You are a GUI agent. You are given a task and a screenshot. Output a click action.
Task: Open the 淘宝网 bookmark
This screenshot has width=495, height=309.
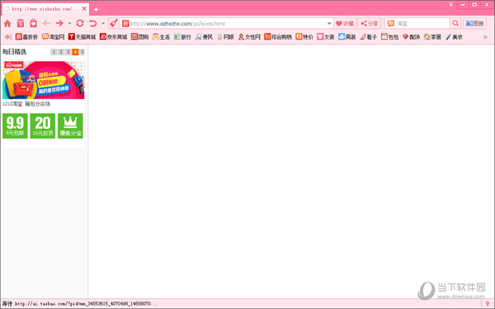53,37
